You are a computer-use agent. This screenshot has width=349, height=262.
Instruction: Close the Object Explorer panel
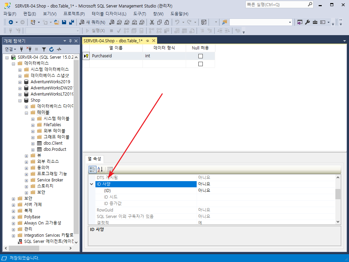pos(76,41)
